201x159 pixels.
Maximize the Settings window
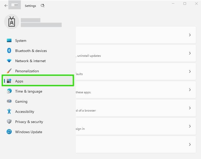click(185, 4)
